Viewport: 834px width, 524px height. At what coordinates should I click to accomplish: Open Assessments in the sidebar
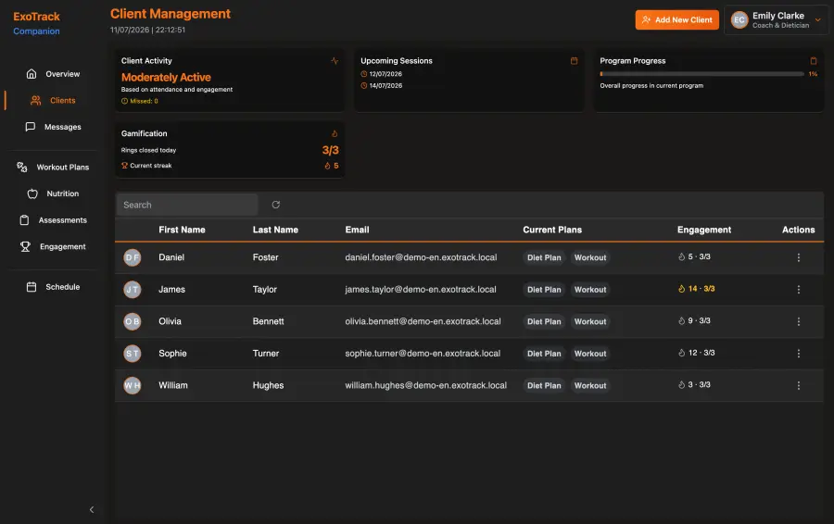[53, 220]
